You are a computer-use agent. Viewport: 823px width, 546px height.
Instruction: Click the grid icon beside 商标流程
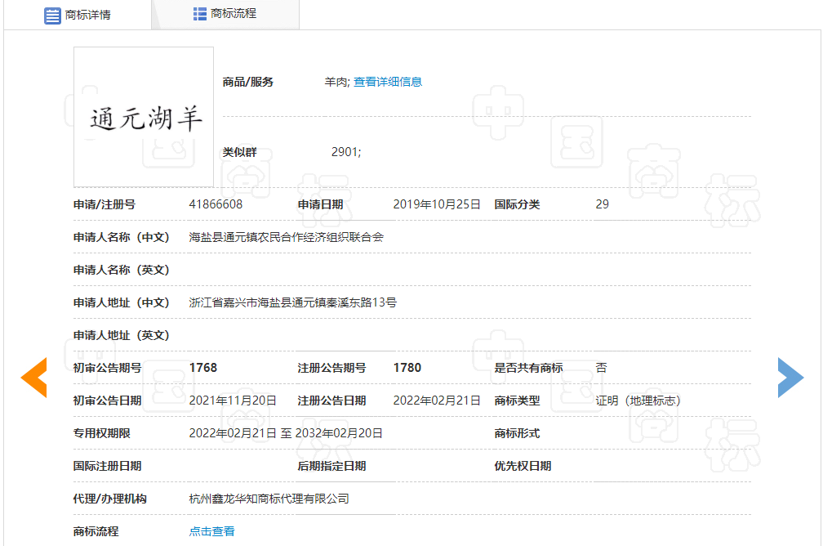[x=199, y=14]
